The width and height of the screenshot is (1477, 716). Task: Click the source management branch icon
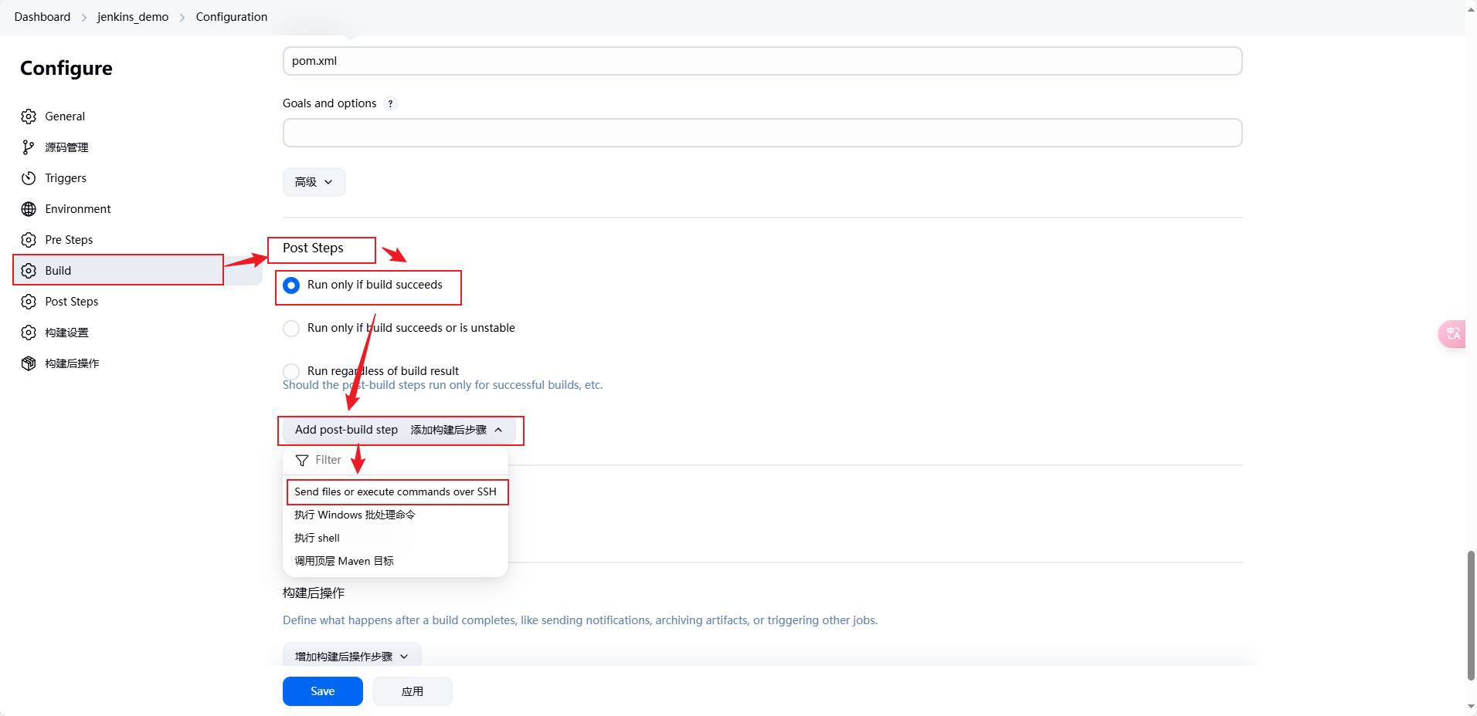(x=29, y=147)
